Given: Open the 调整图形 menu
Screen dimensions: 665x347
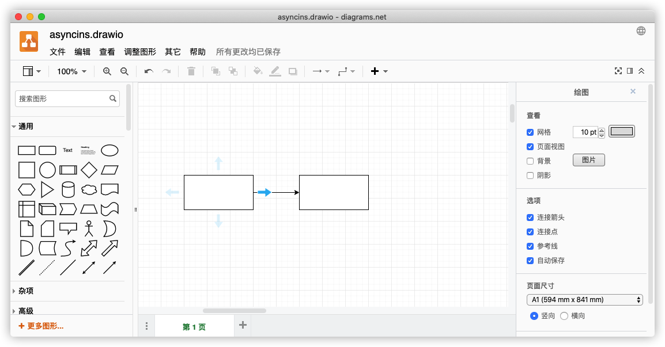Looking at the screenshot, I should (x=140, y=52).
